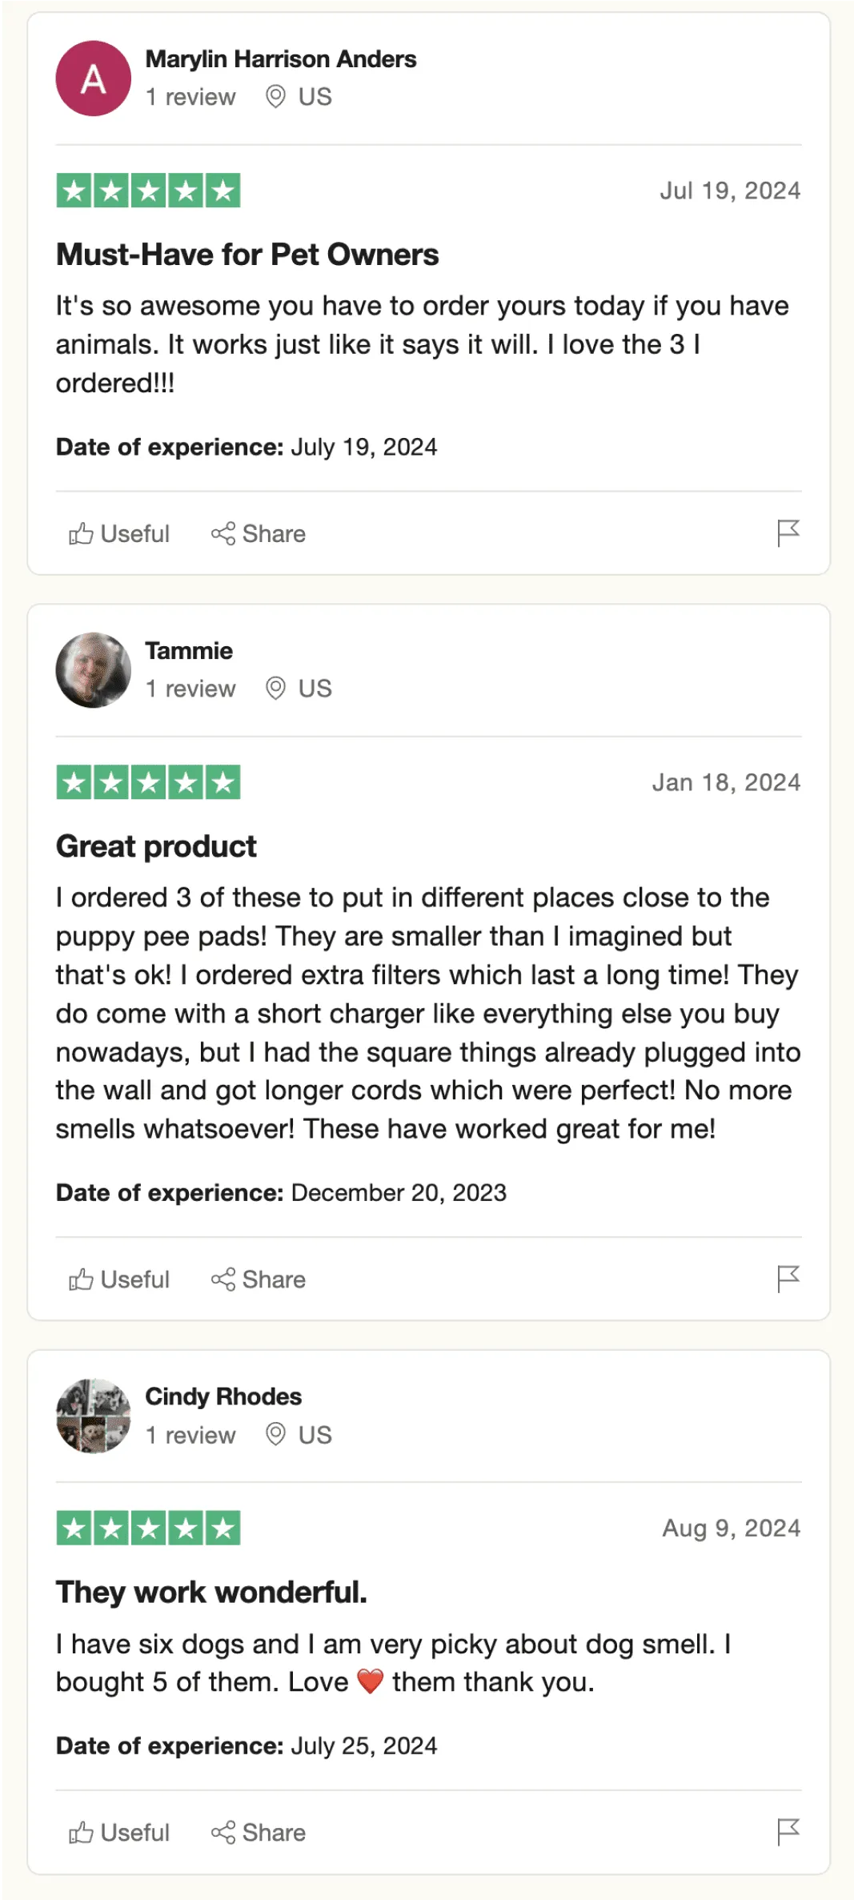Open Tammie's profile photo
Image resolution: width=854 pixels, height=1900 pixels.
(94, 670)
